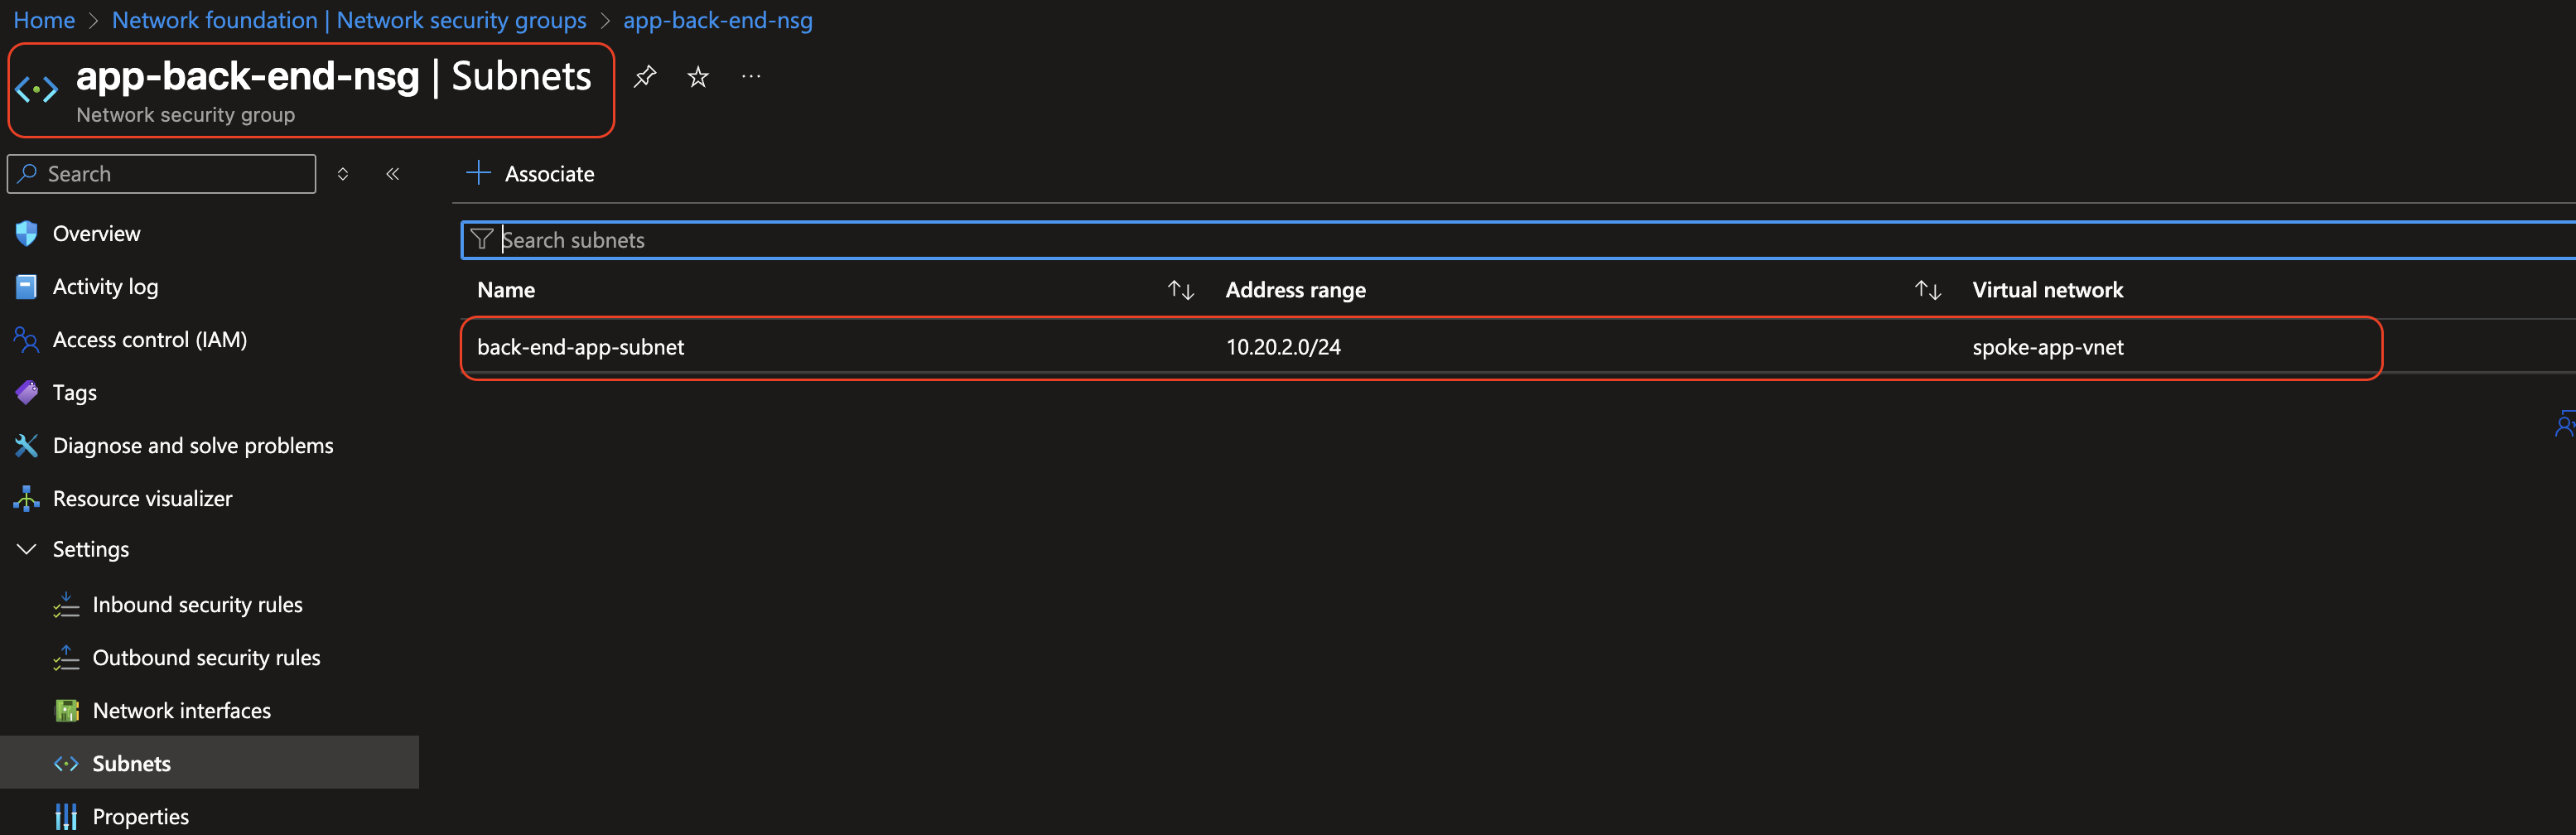Image resolution: width=2576 pixels, height=835 pixels.
Task: Navigate to Home via breadcrumb
Action: [43, 20]
